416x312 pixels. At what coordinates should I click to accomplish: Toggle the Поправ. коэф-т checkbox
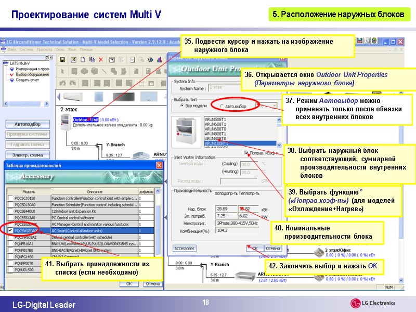pos(246,153)
